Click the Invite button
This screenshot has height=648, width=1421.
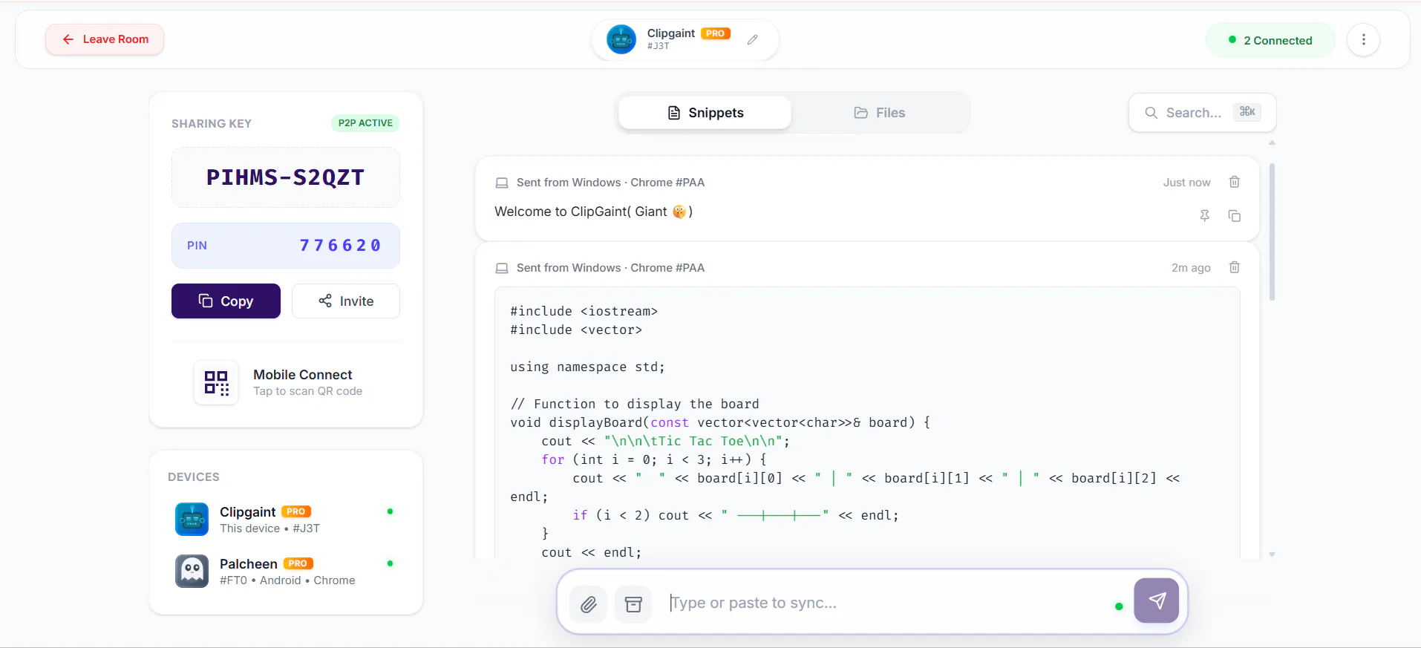346,301
